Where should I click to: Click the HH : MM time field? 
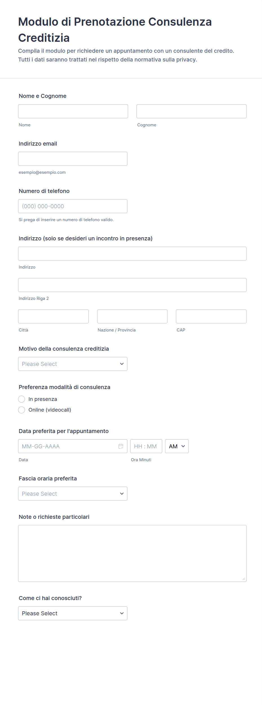tap(146, 446)
